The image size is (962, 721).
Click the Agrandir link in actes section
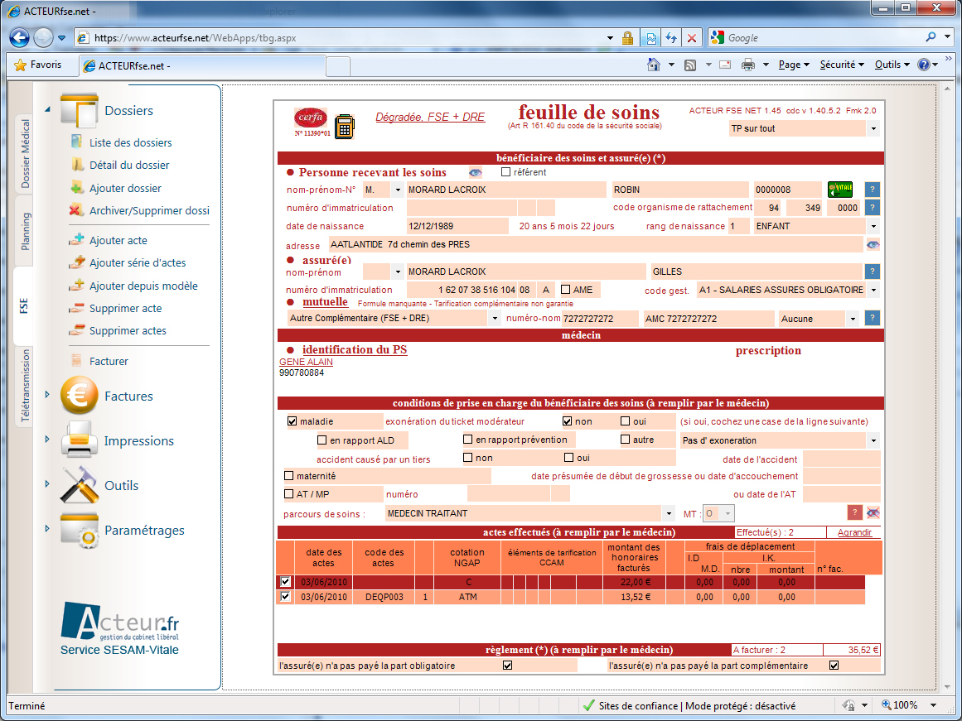pos(854,532)
